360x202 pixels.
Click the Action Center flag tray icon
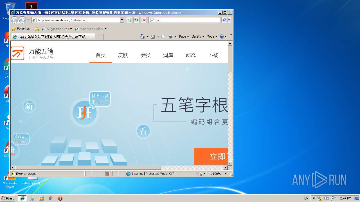[x=333, y=198]
